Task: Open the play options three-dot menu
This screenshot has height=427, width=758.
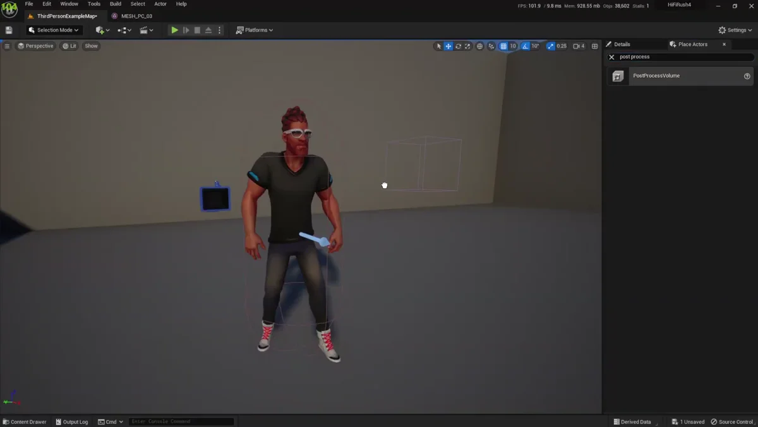Action: (x=220, y=30)
